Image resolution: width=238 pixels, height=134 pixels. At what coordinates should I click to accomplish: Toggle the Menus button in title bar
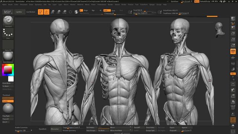pos(197,1)
